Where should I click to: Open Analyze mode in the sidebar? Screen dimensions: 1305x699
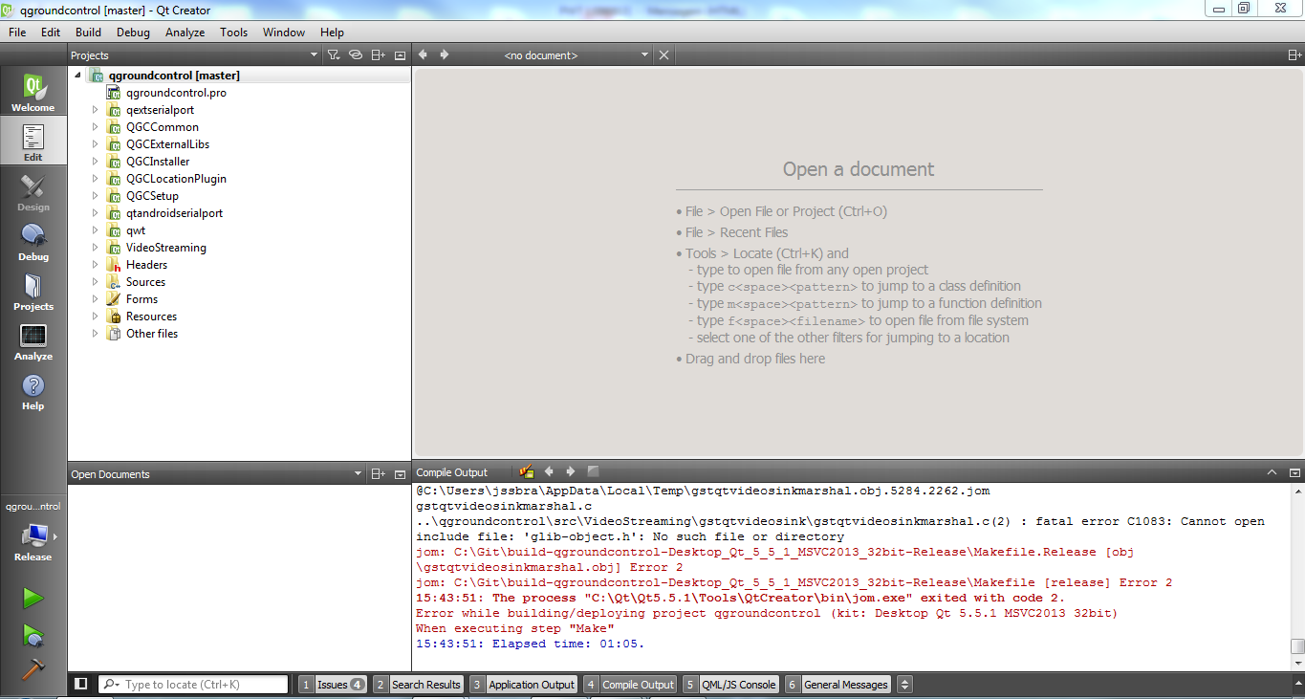click(x=33, y=340)
